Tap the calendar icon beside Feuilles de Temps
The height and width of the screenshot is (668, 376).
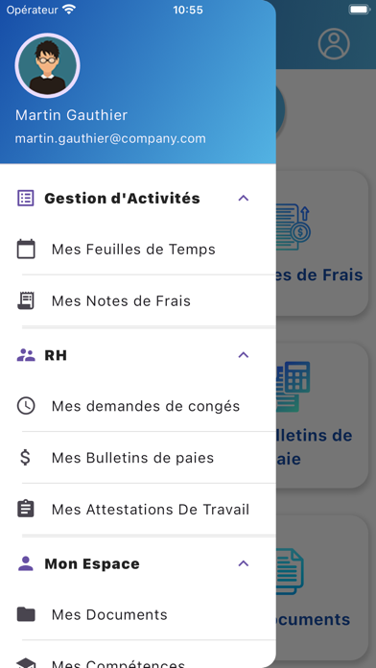(26, 250)
